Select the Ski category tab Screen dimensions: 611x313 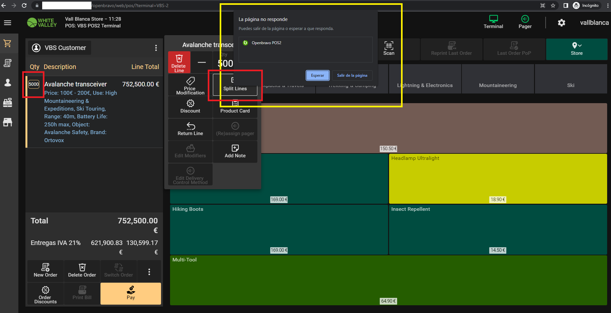(570, 85)
